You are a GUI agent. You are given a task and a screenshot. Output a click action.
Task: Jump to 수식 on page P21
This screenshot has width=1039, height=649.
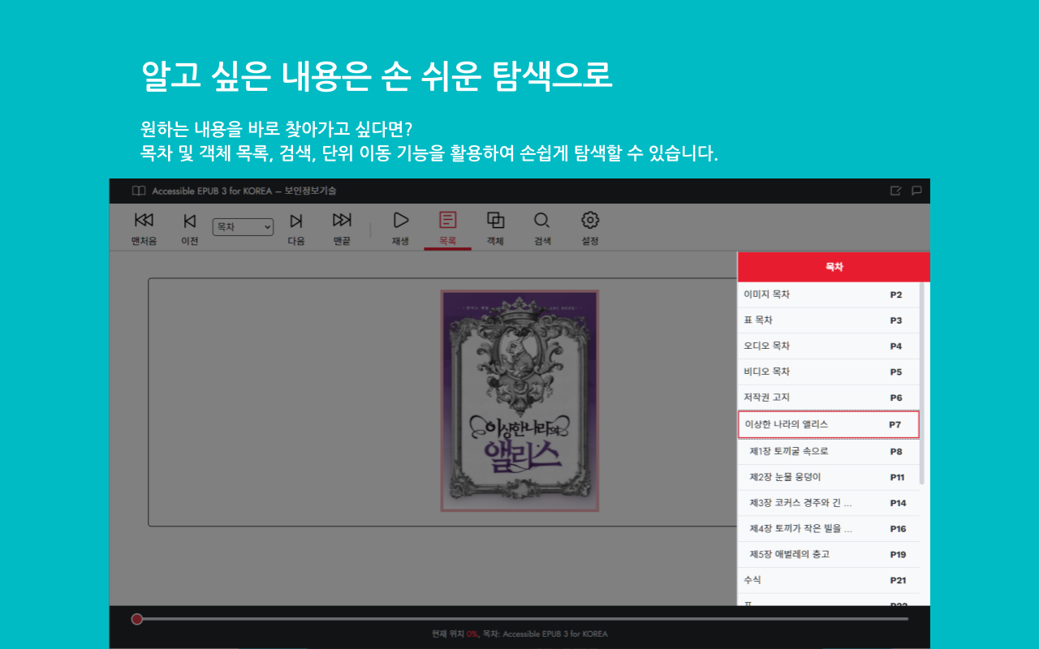tap(828, 580)
